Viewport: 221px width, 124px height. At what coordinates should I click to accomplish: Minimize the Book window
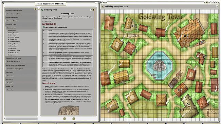pos(96,3)
